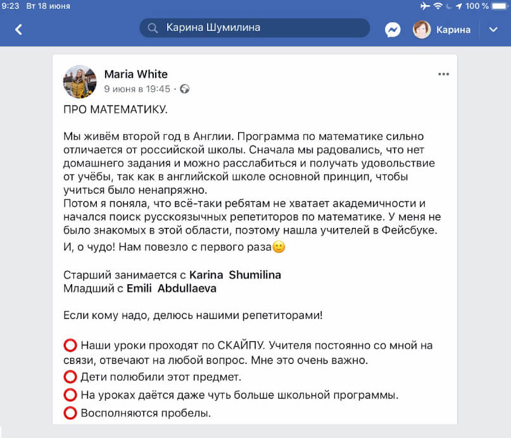
Task: Tap the battery indicator
Action: pos(499,6)
